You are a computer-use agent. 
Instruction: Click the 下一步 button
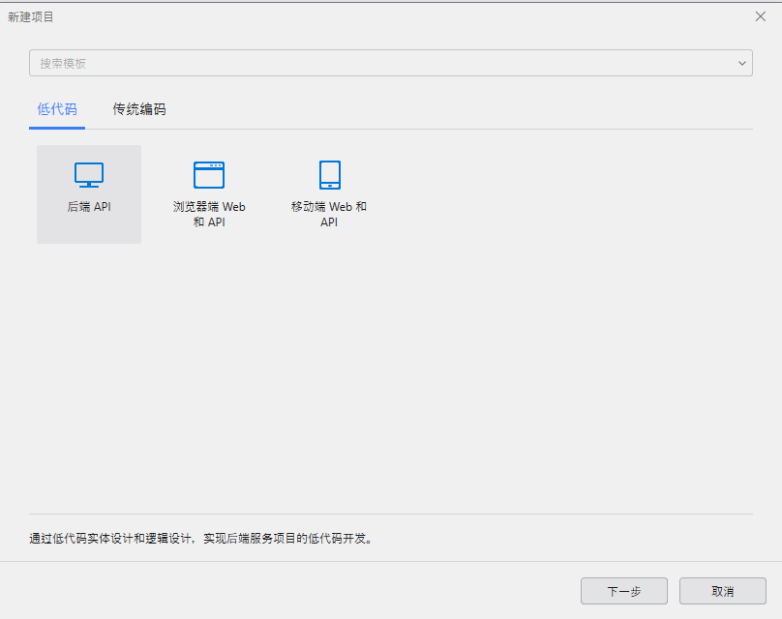624,591
